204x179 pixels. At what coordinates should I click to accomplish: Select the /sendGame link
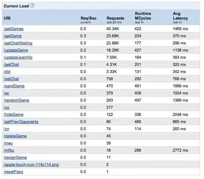[x=14, y=86]
